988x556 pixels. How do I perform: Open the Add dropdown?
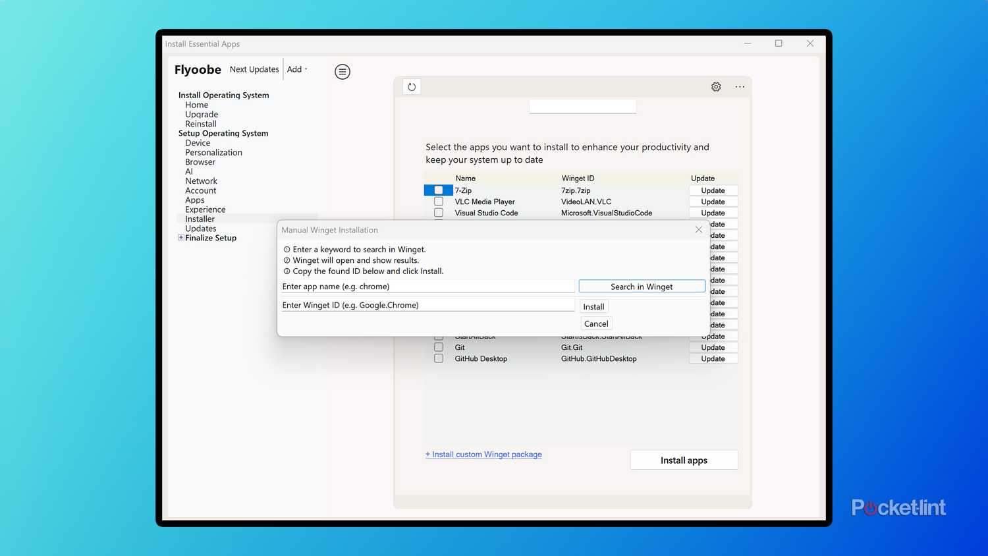(296, 69)
